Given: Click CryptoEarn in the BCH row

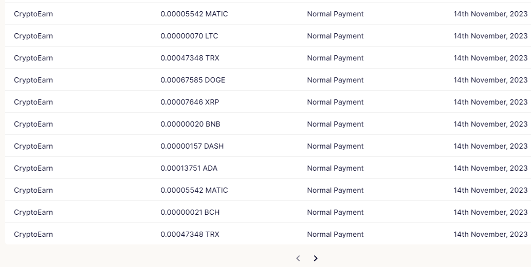Looking at the screenshot, I should point(33,212).
